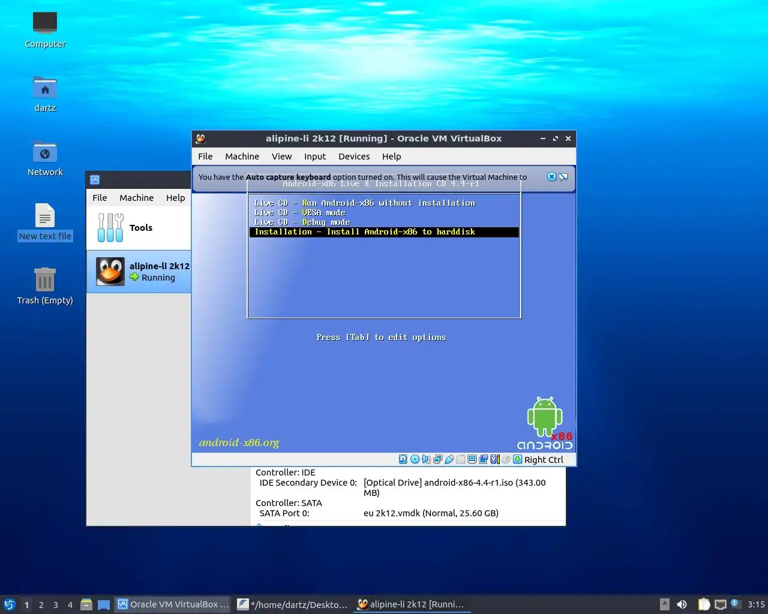Click the USB devices indicator icon
The width and height of the screenshot is (768, 614).
pyautogui.click(x=449, y=459)
